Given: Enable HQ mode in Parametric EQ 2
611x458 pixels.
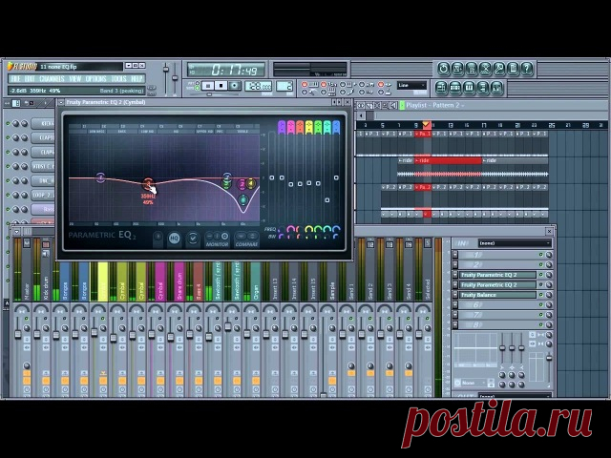Looking at the screenshot, I should tap(174, 239).
